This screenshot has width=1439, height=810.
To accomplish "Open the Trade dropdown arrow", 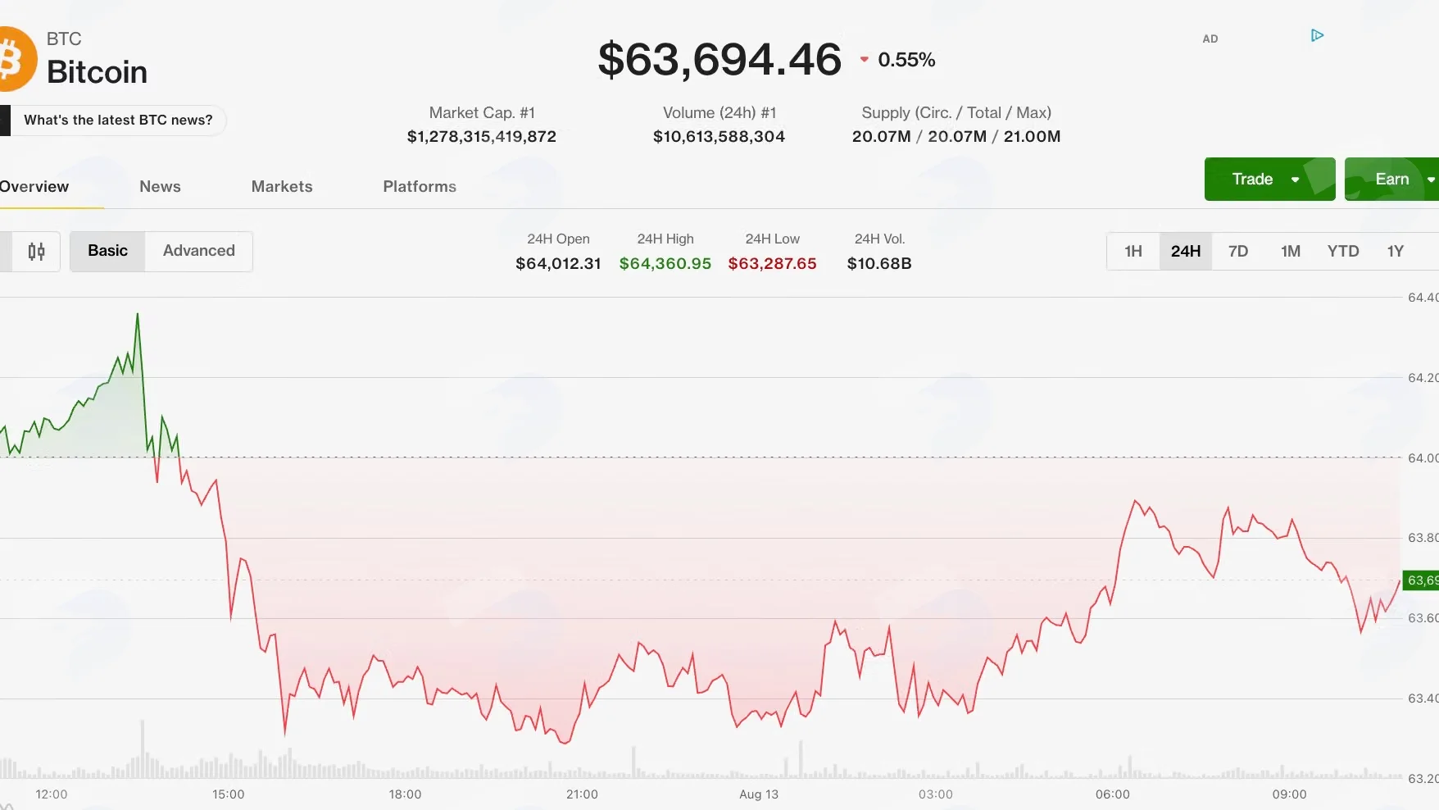I will tap(1295, 180).
